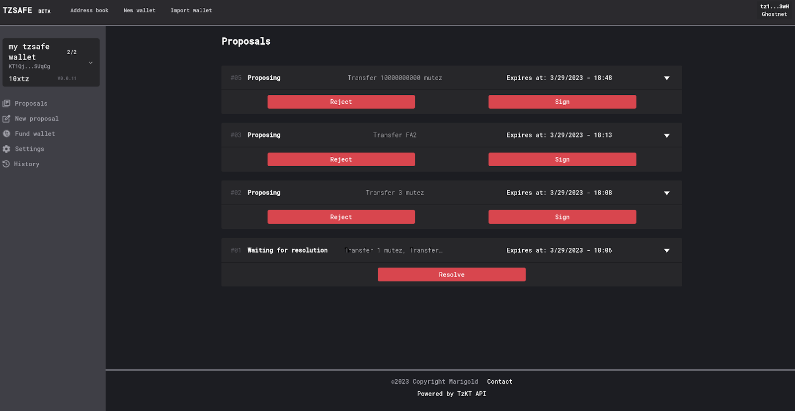
Task: Click the Proposals page heading
Action: pyautogui.click(x=246, y=41)
